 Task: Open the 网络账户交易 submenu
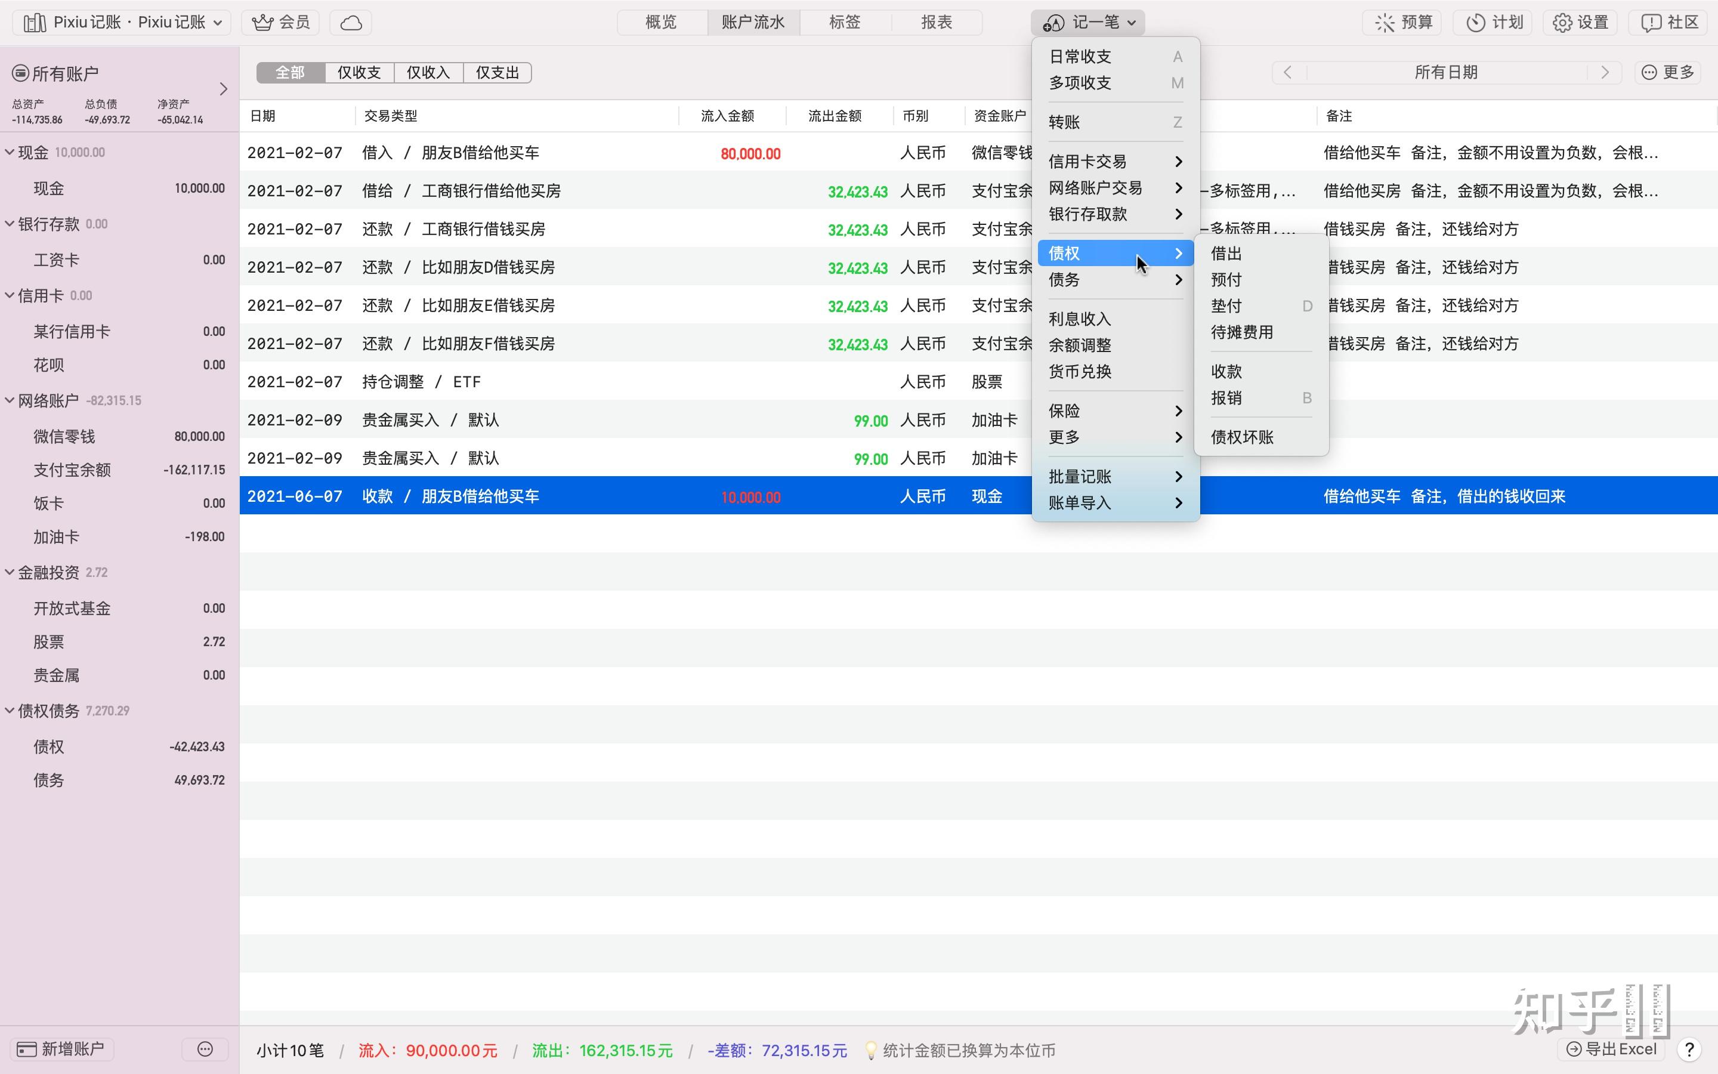tap(1116, 188)
